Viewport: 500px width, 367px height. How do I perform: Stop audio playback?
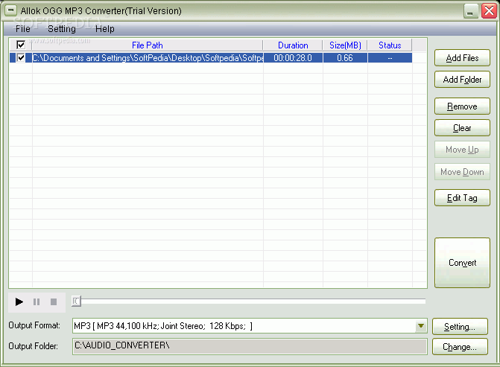click(54, 301)
